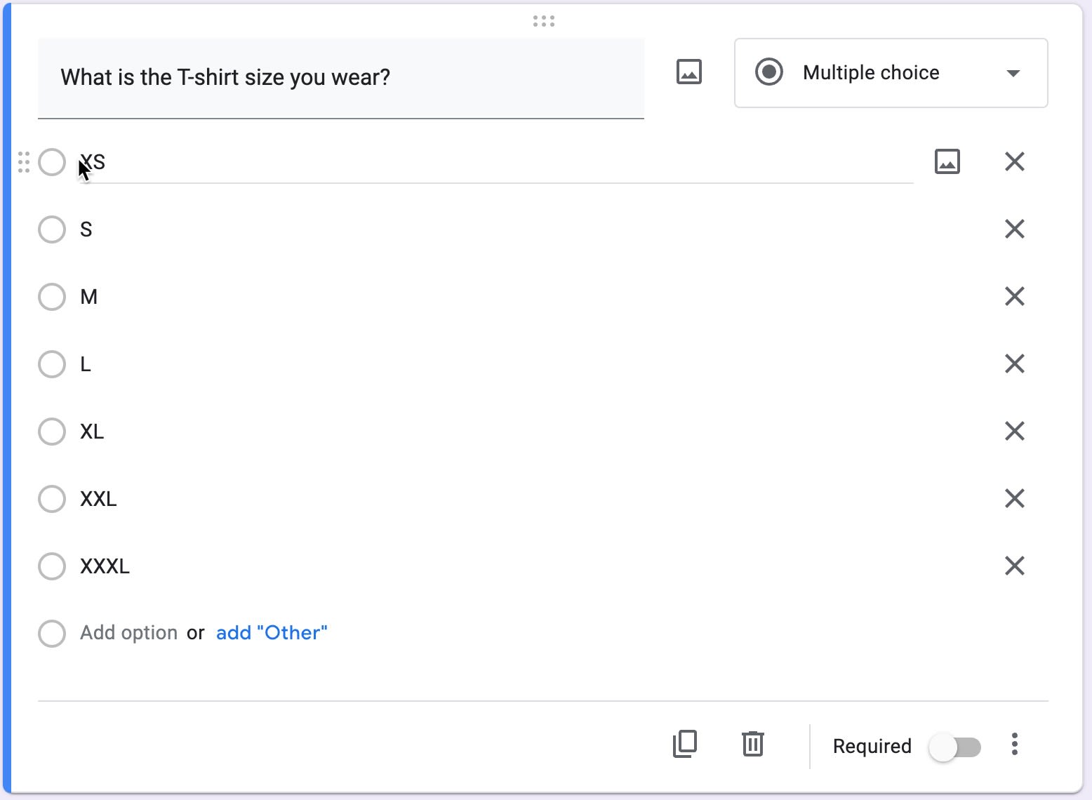The image size is (1092, 800).
Task: Remove the S option
Action: click(x=1014, y=229)
